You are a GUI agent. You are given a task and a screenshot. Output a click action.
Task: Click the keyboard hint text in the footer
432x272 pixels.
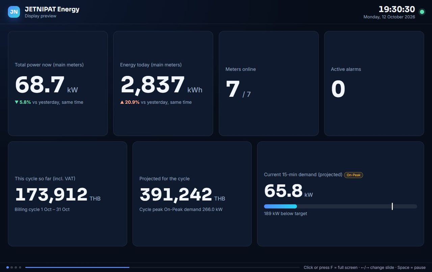pos(364,268)
